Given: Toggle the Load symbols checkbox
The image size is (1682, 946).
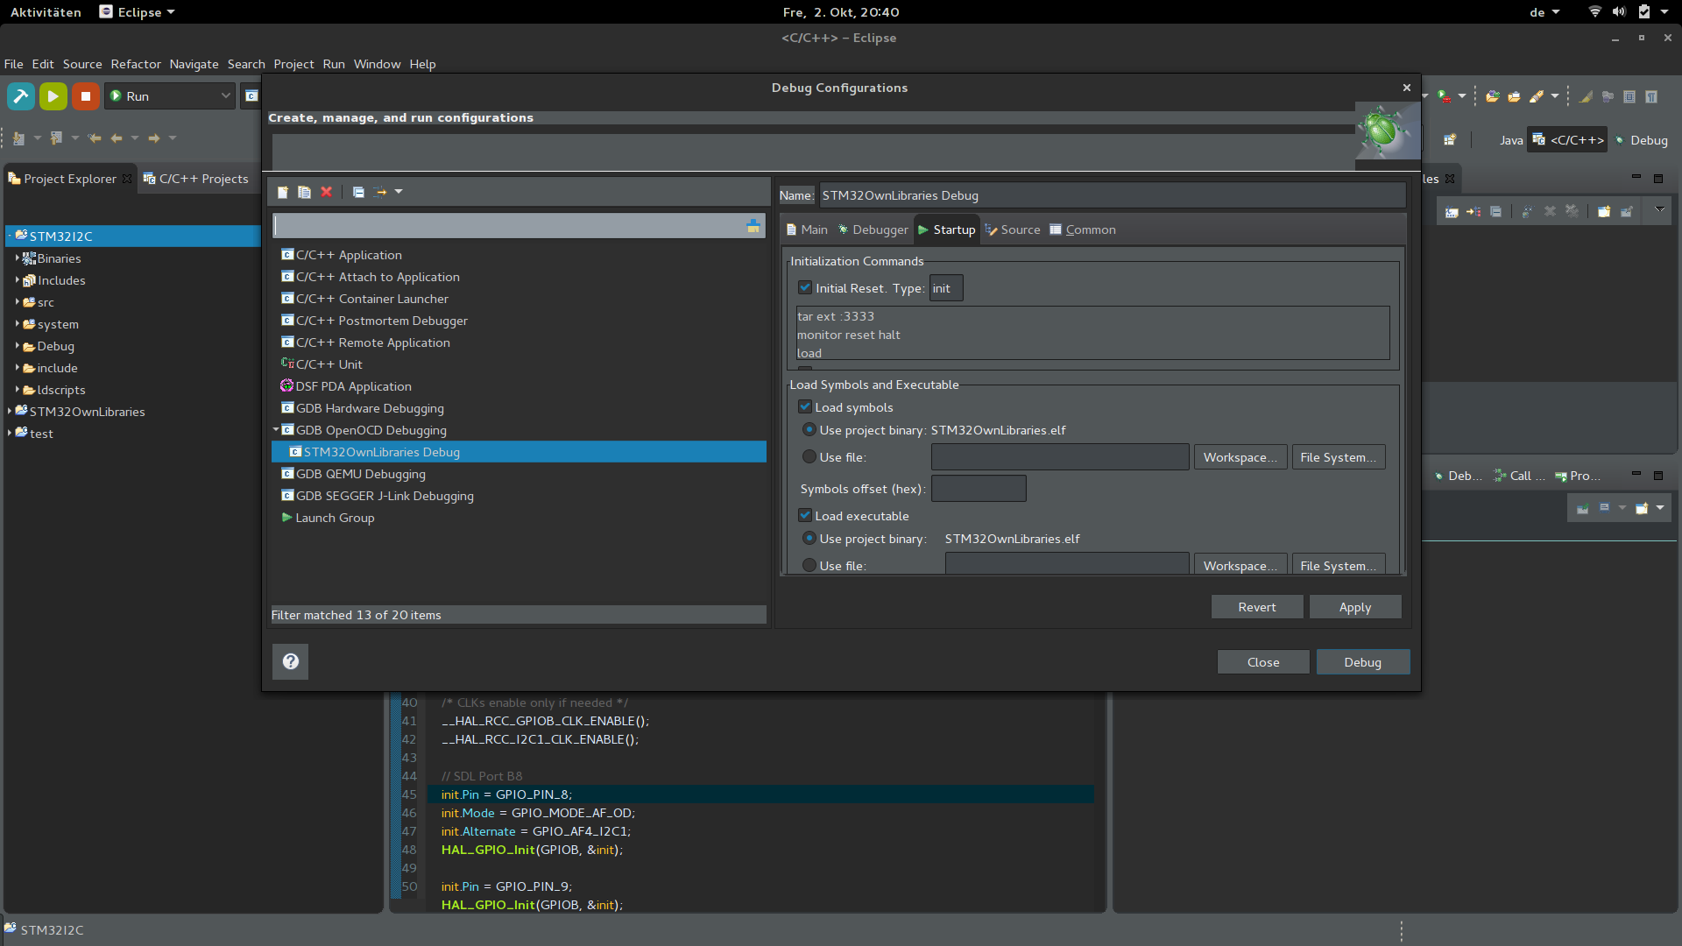Looking at the screenshot, I should click(805, 407).
